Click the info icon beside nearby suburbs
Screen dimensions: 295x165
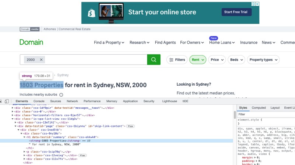[x=61, y=95]
